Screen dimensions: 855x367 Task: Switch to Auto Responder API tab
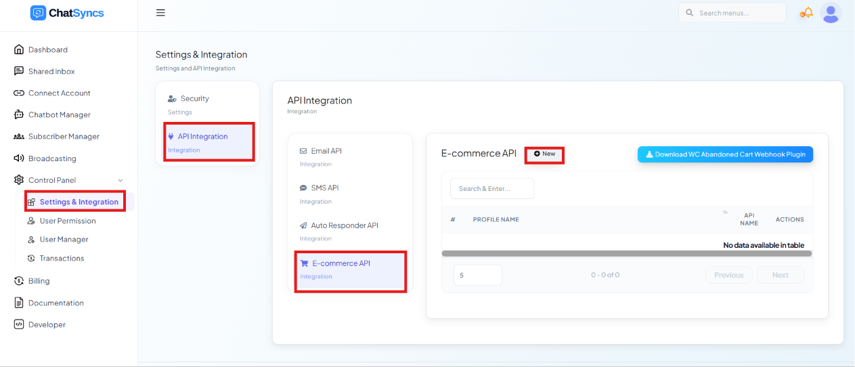coord(350,232)
